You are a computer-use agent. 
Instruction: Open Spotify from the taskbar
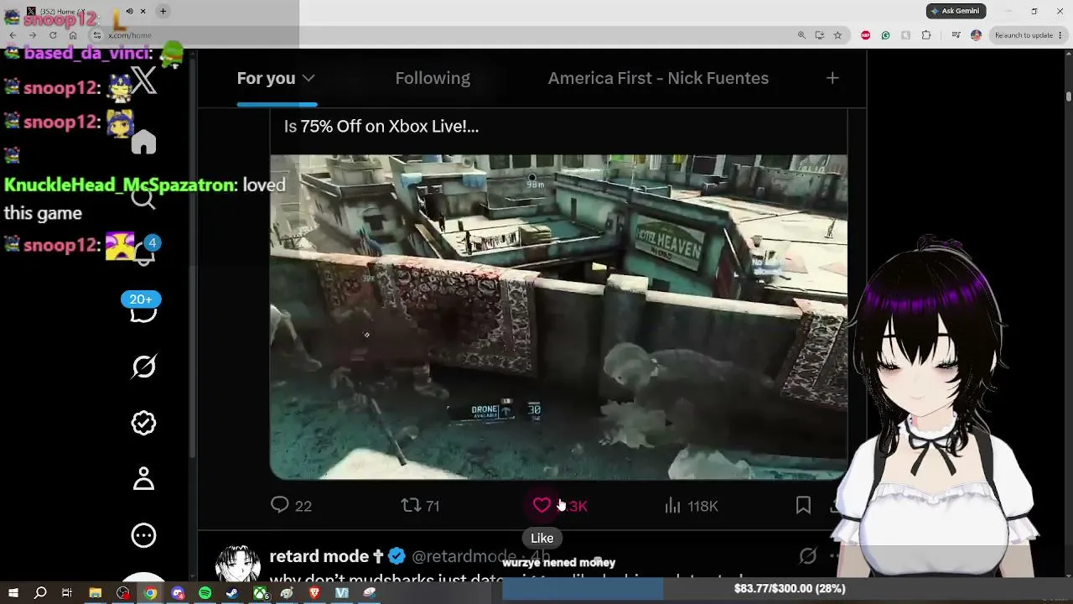205,593
